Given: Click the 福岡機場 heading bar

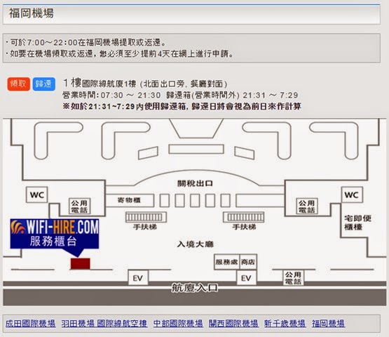Looking at the screenshot, I should pos(191,14).
